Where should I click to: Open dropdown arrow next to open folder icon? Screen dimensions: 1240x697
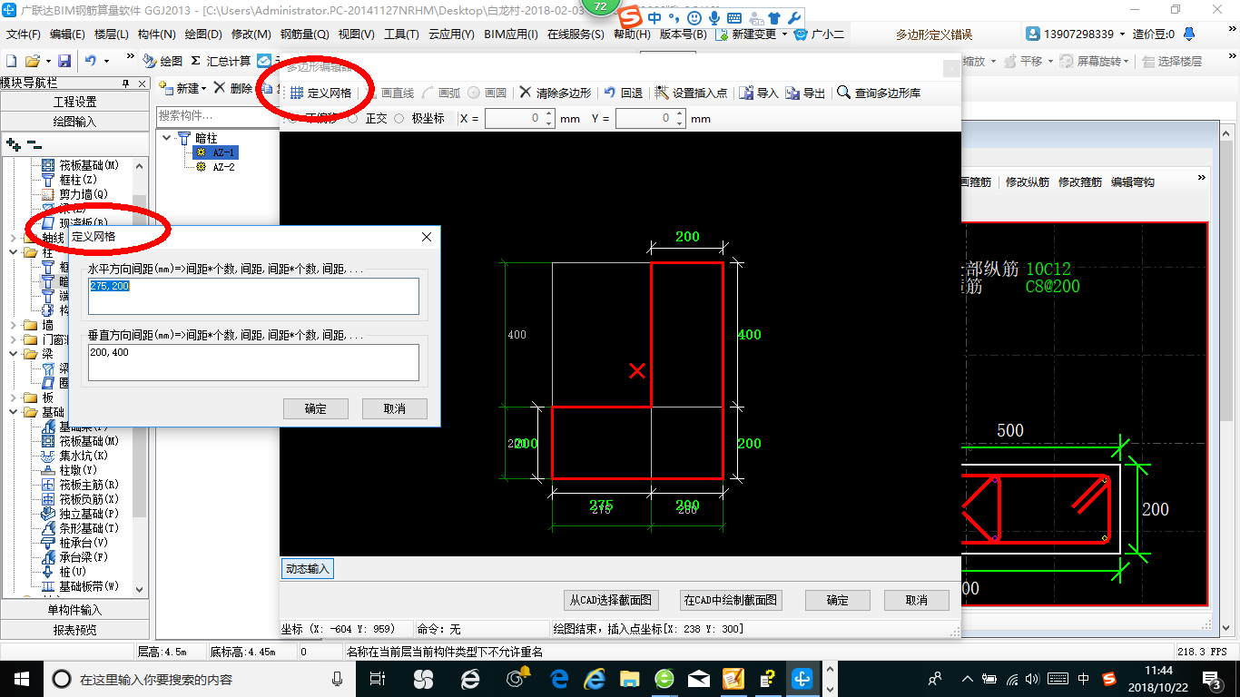48,61
